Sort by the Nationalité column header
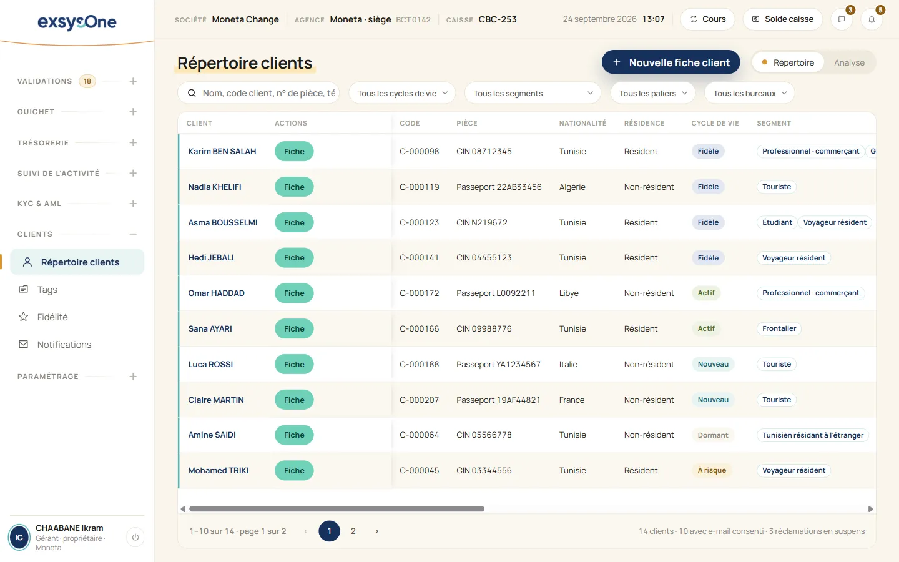The image size is (899, 562). 582,123
